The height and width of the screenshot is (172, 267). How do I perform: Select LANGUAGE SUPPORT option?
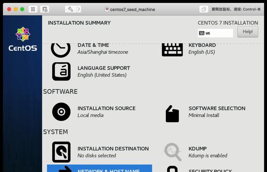(104, 68)
